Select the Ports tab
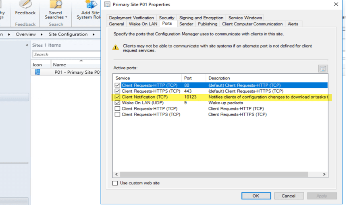The height and width of the screenshot is (205, 347). pyautogui.click(x=167, y=23)
